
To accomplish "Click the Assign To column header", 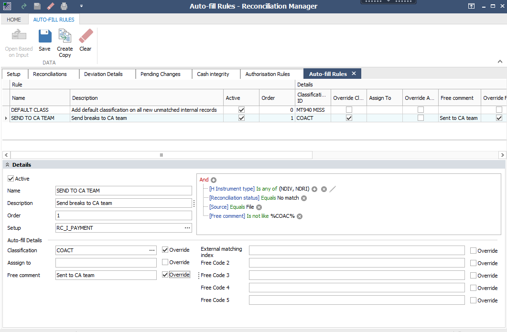I will pyautogui.click(x=385, y=98).
